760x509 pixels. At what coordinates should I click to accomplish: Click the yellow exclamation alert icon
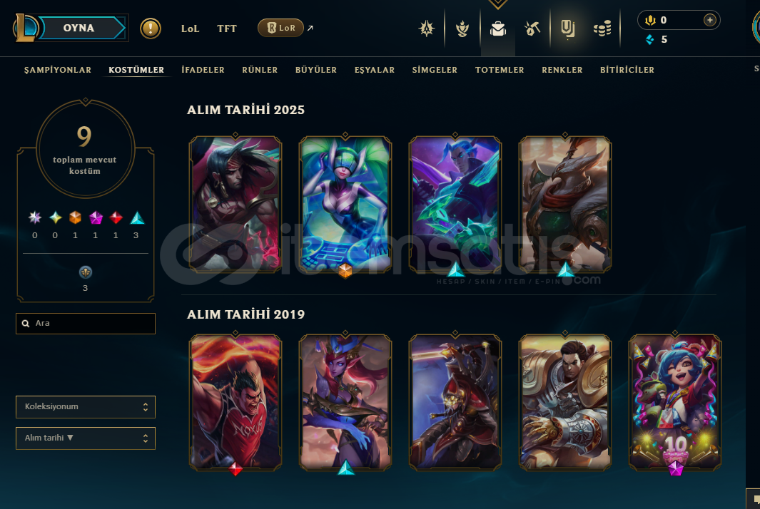(x=151, y=28)
